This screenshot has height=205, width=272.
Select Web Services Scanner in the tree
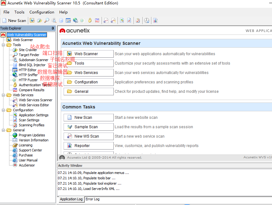click(x=35, y=100)
